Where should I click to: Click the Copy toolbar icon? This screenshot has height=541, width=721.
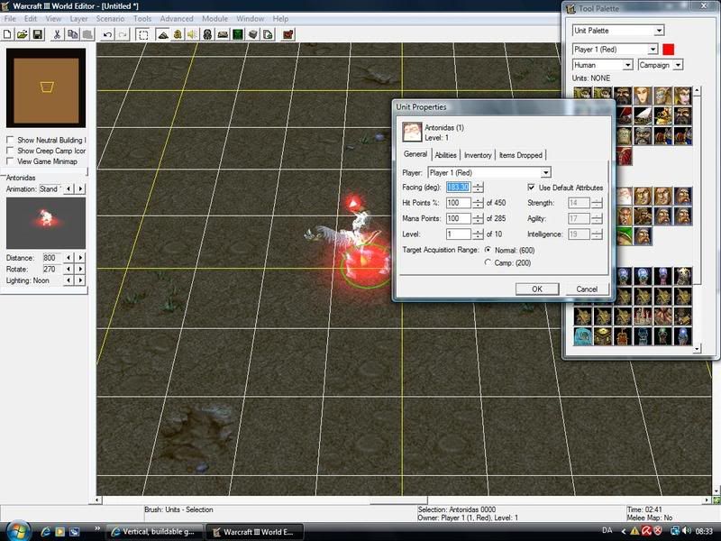pyautogui.click(x=73, y=34)
